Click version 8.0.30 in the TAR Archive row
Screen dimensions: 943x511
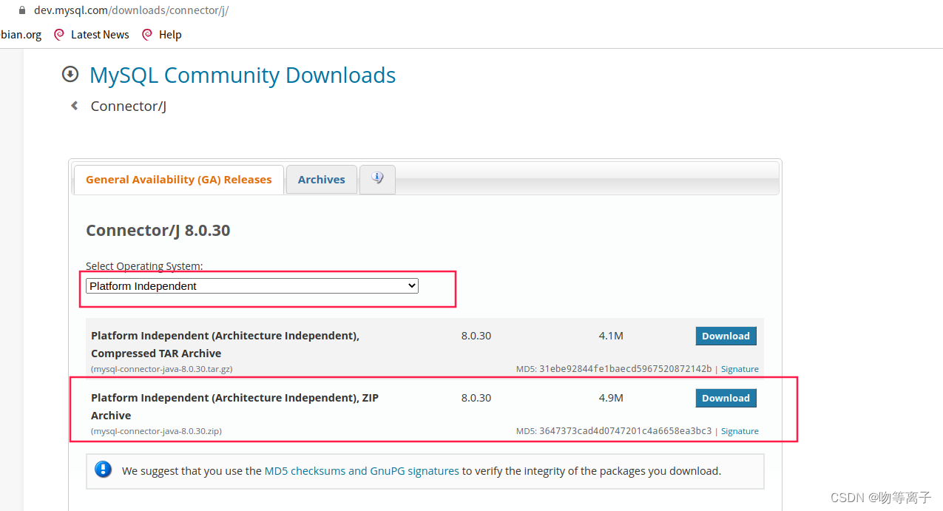476,336
